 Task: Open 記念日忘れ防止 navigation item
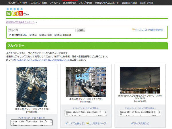click(x=129, y=3)
